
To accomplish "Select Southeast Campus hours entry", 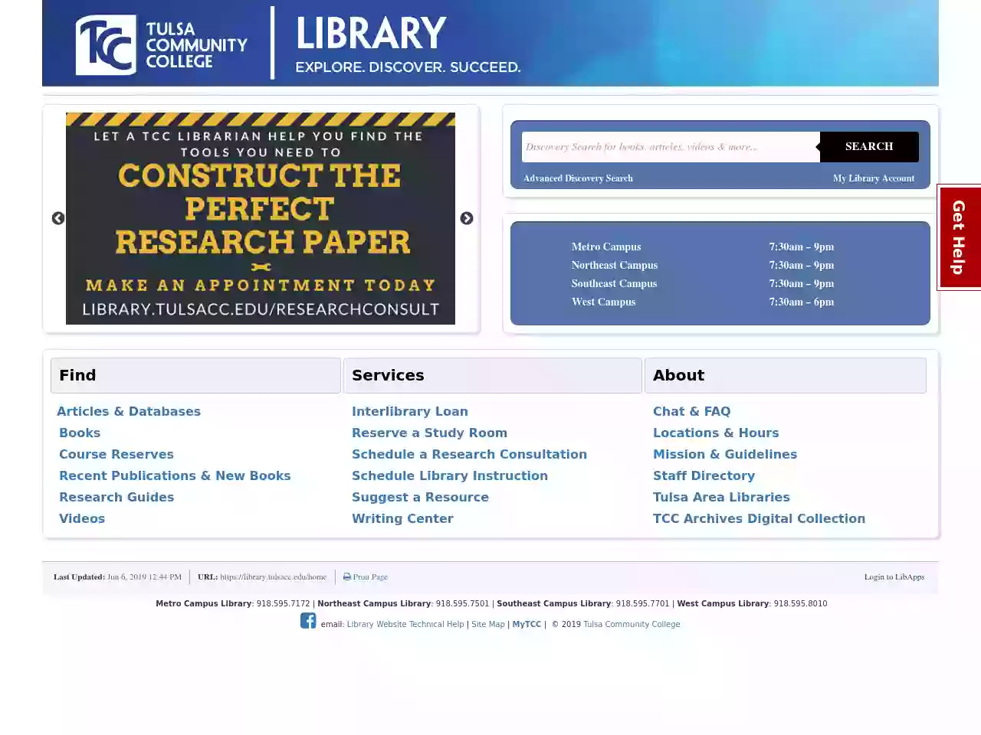I will [614, 283].
